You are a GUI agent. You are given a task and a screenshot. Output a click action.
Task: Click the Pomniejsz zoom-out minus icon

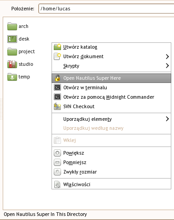tap(57, 162)
